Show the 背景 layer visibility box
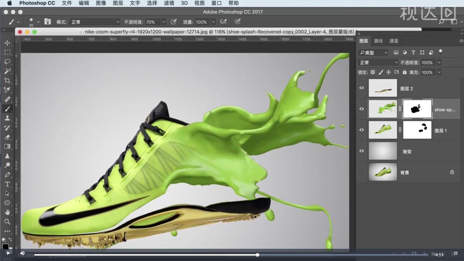The height and width of the screenshot is (261, 464). 361,172
